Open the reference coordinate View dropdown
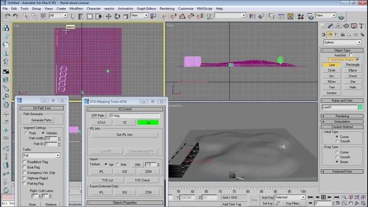Viewport: 368px width, 207px height. click(139, 16)
